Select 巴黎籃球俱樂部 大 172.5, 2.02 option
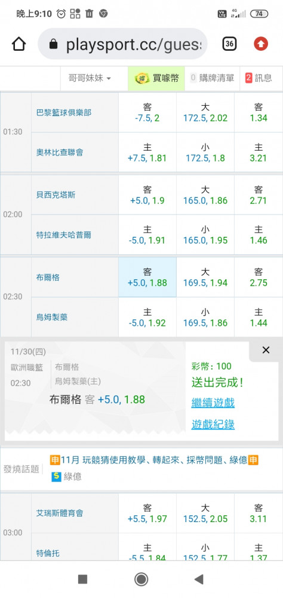This screenshot has width=283, height=598. pos(205,112)
